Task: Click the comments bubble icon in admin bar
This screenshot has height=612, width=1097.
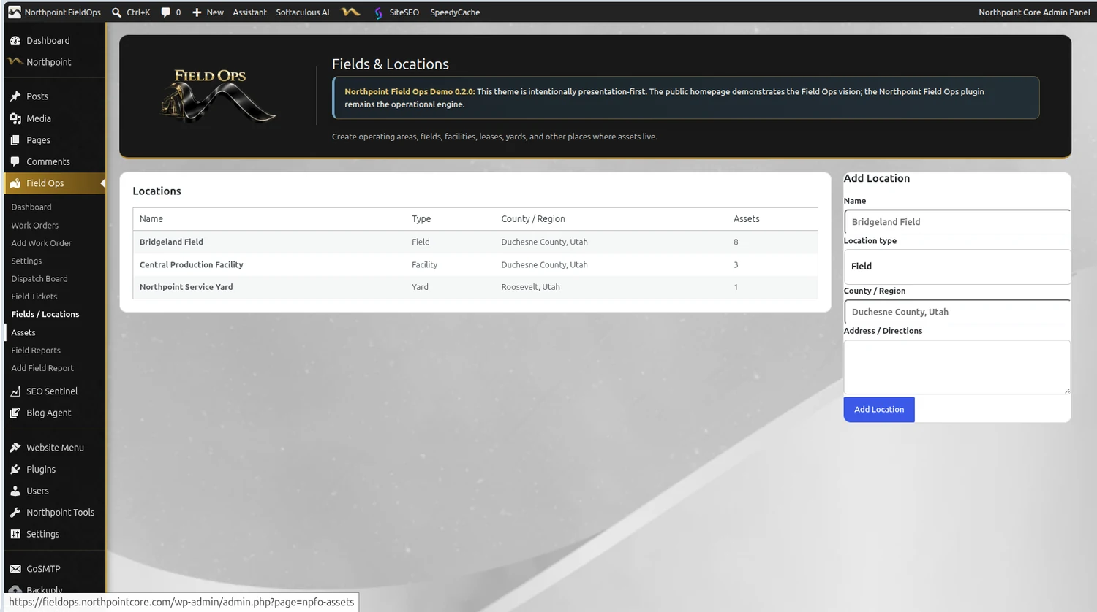Action: click(166, 12)
